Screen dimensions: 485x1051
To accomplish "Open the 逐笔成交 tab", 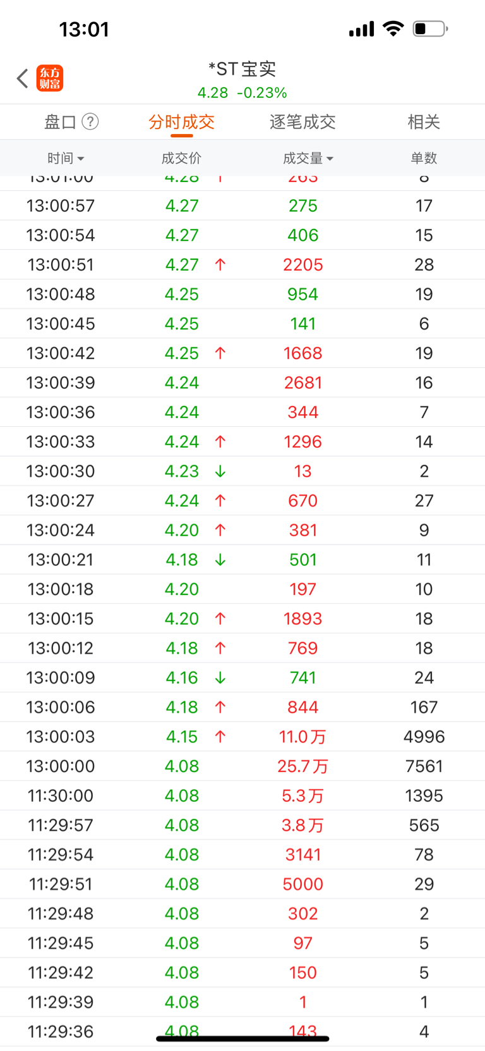I will (302, 121).
